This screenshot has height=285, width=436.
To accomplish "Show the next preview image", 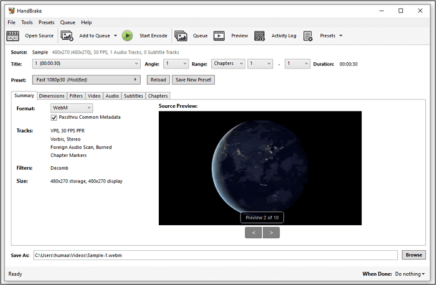I will pos(271,233).
